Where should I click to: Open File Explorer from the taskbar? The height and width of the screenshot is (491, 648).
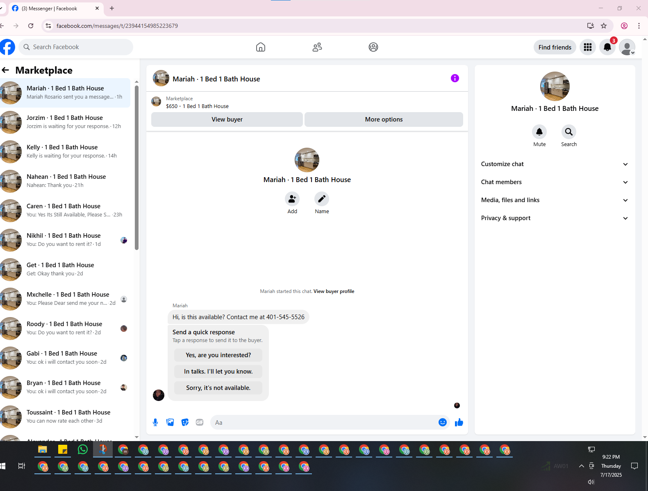coord(43,450)
